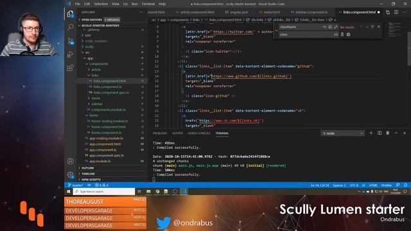Collapse the replace row chevron
This screenshot has height=231, width=411.
point(276,31)
